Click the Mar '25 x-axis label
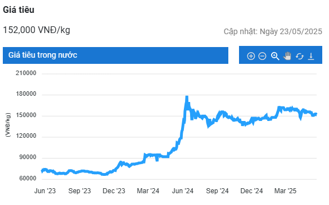The height and width of the screenshot is (205, 329). [285, 191]
